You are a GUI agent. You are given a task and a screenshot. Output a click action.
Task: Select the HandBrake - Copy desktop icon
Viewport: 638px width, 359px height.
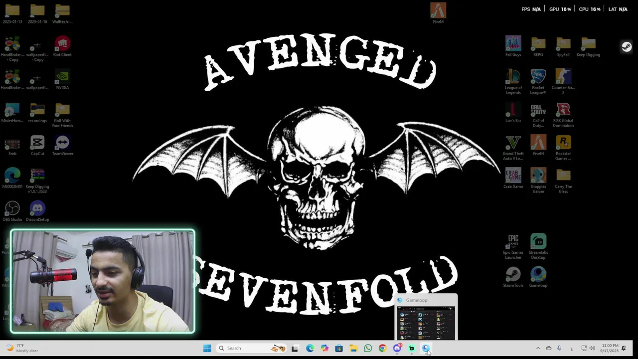tap(12, 49)
